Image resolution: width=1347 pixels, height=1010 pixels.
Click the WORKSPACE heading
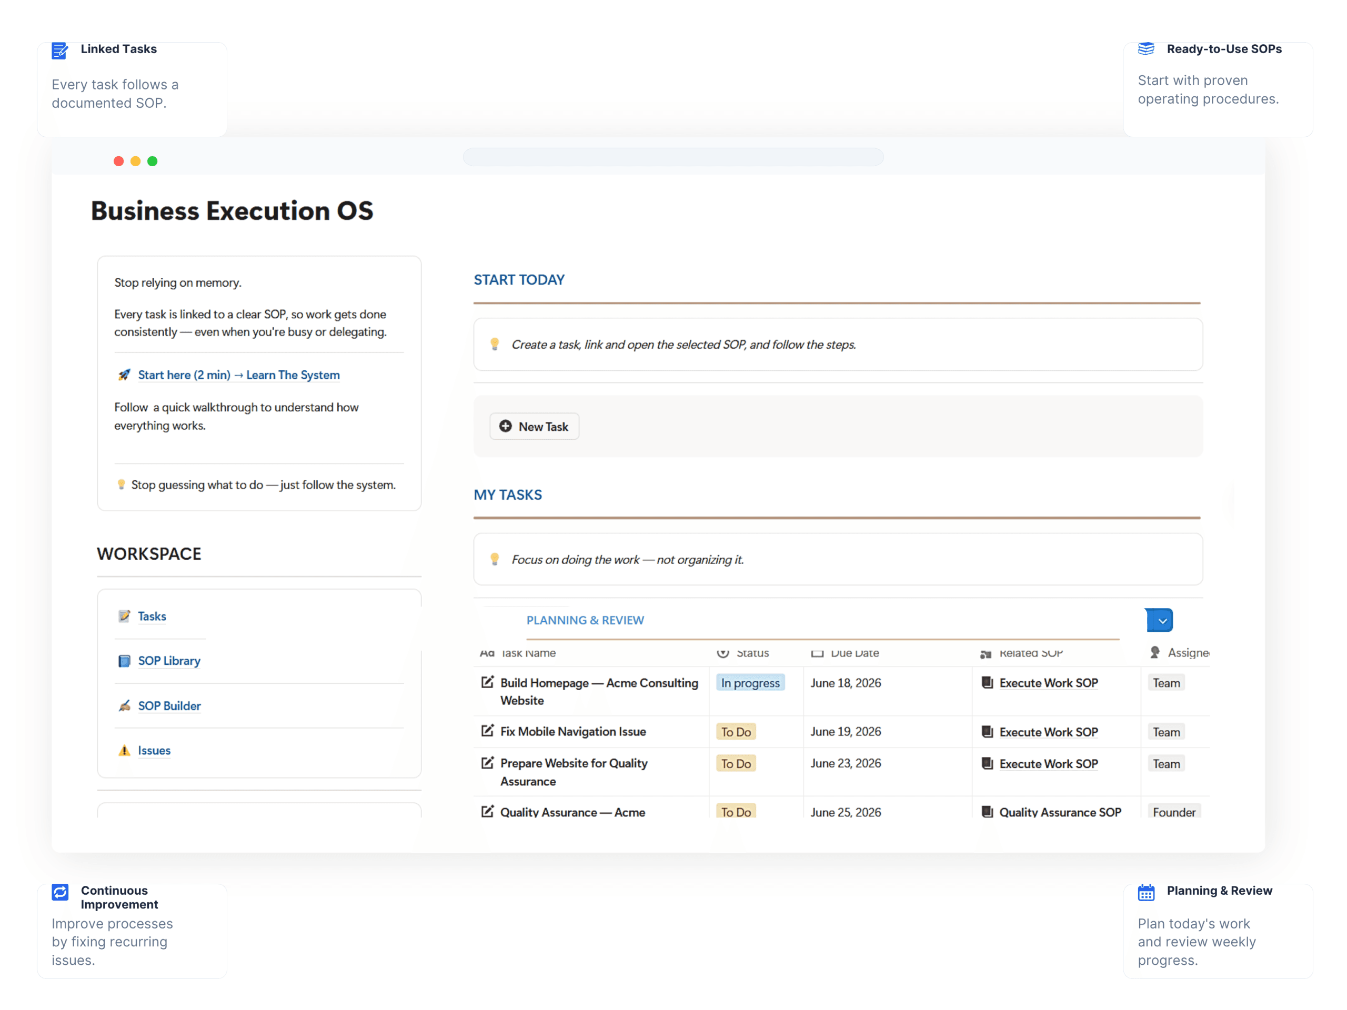coord(149,553)
